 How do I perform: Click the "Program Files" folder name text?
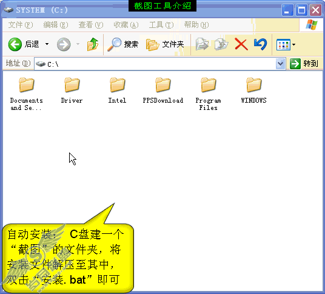click(x=209, y=104)
